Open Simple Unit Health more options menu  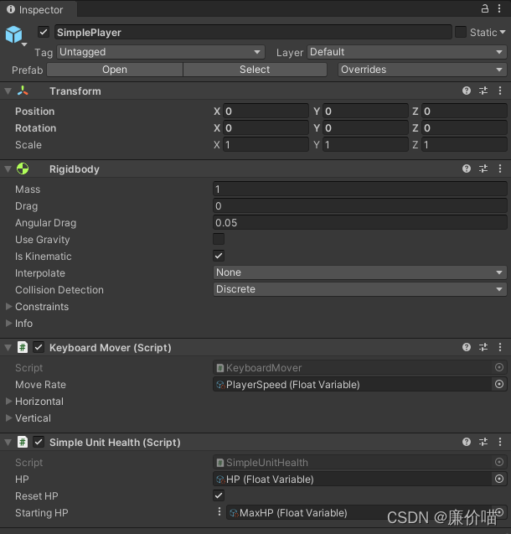[x=500, y=442]
